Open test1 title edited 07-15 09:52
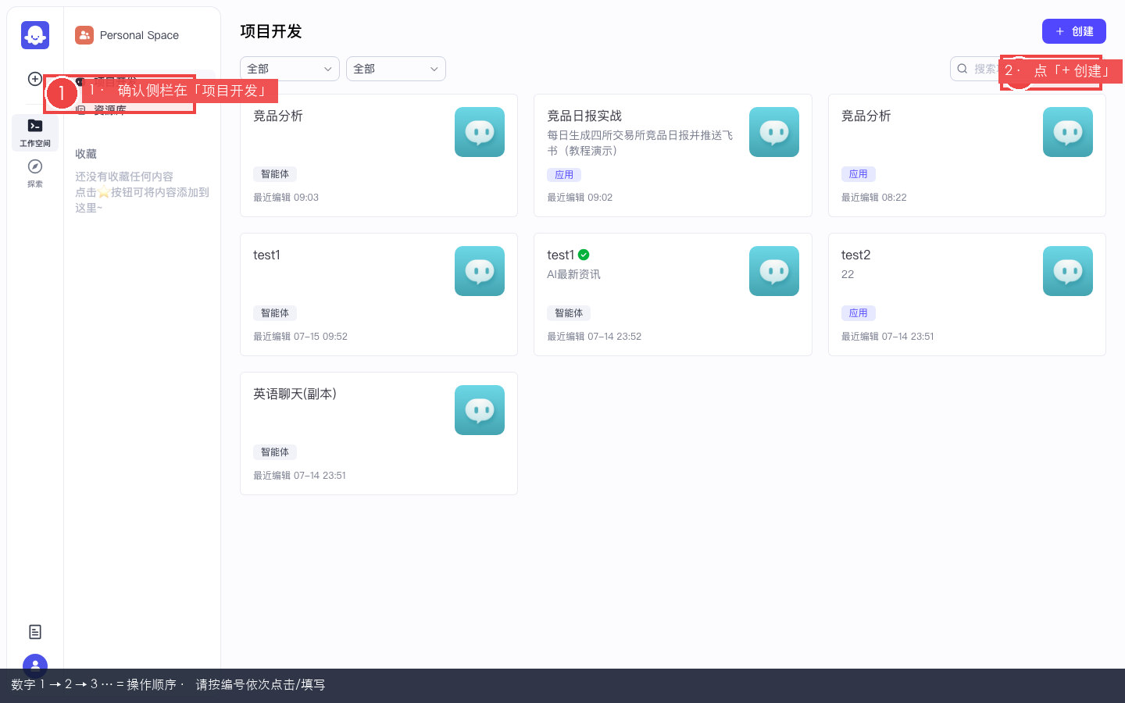This screenshot has width=1125, height=703. pyautogui.click(x=266, y=255)
